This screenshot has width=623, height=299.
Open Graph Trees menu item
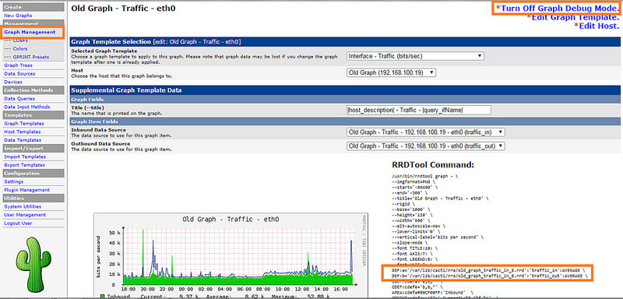[x=18, y=65]
